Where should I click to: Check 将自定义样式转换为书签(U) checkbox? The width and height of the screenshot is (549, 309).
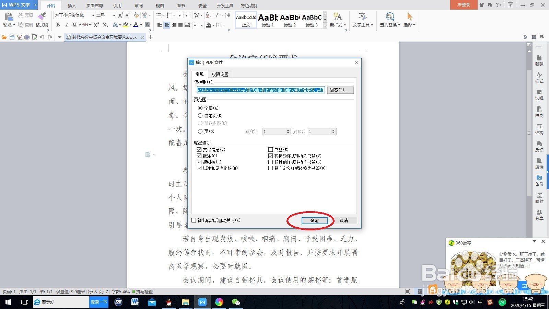coord(270,168)
